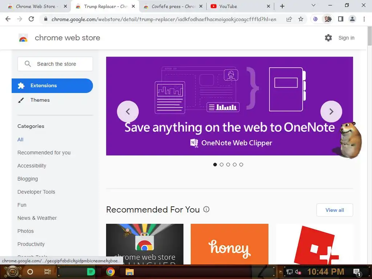The height and width of the screenshot is (279, 372).
Task: Open the OneNote Web Clipper banner
Action: click(x=230, y=106)
